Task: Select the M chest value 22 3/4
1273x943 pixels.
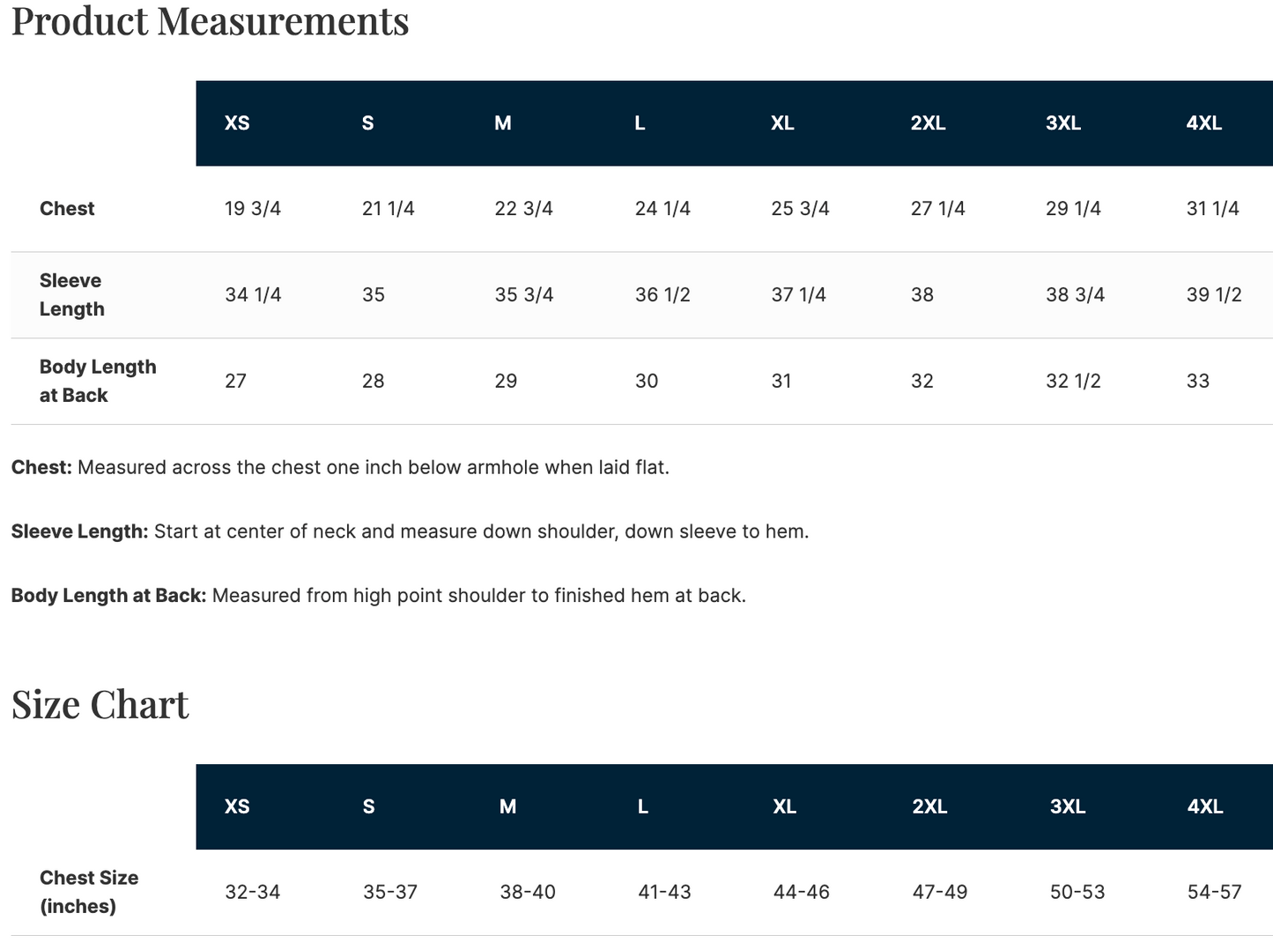Action: [x=523, y=209]
